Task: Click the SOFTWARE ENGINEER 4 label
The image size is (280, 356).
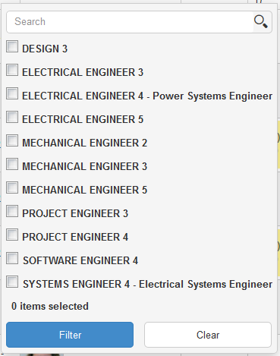Action: 80,260
